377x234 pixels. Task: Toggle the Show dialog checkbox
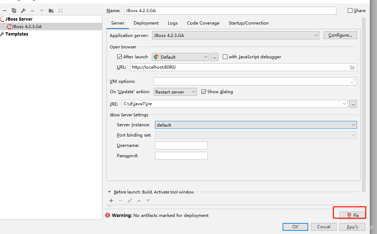[204, 92]
